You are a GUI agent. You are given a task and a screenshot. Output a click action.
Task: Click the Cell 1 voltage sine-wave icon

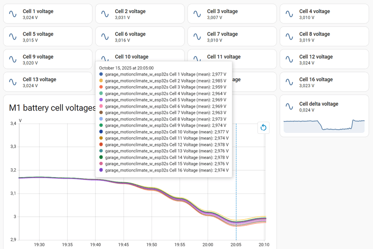point(13,14)
